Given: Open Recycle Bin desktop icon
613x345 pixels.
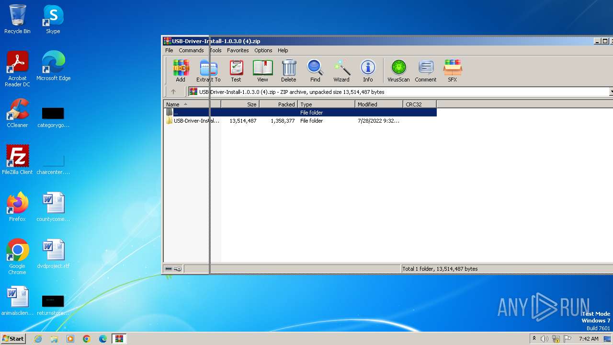Looking at the screenshot, I should (x=17, y=19).
